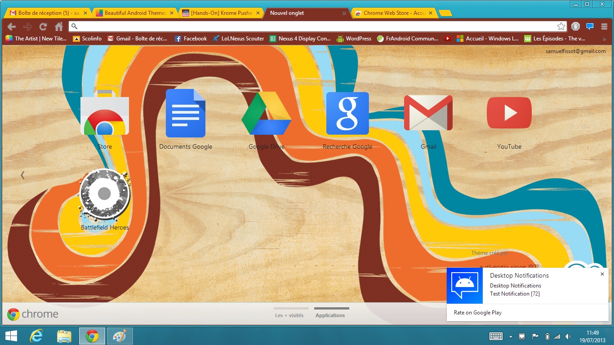The image size is (614, 345).
Task: Open Paint from the taskbar
Action: click(120, 336)
